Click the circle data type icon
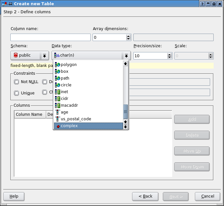Viewport: 224px width, 206px height. (58, 85)
